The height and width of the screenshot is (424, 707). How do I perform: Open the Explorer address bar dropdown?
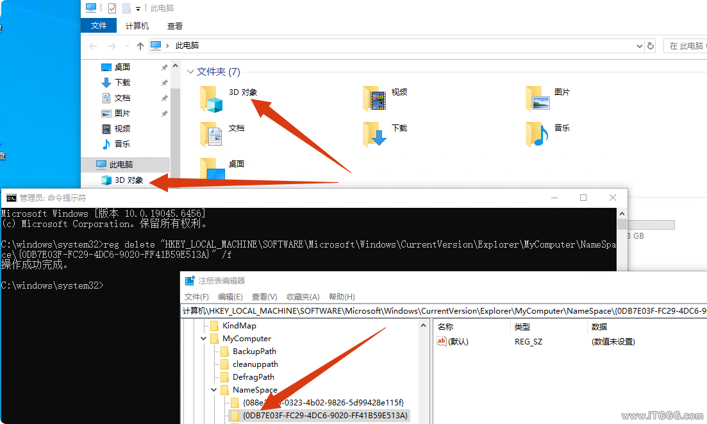click(x=638, y=46)
